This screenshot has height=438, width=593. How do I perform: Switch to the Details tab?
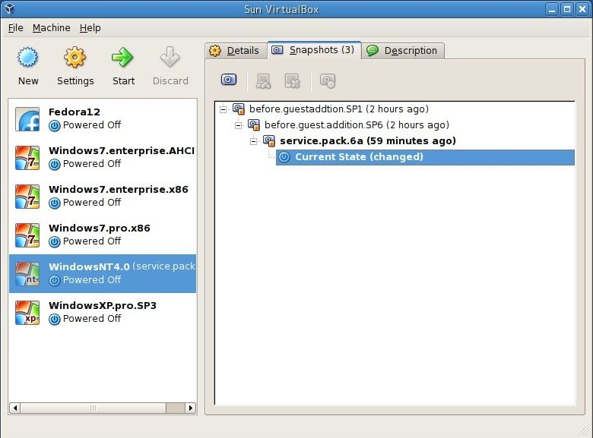click(x=236, y=51)
